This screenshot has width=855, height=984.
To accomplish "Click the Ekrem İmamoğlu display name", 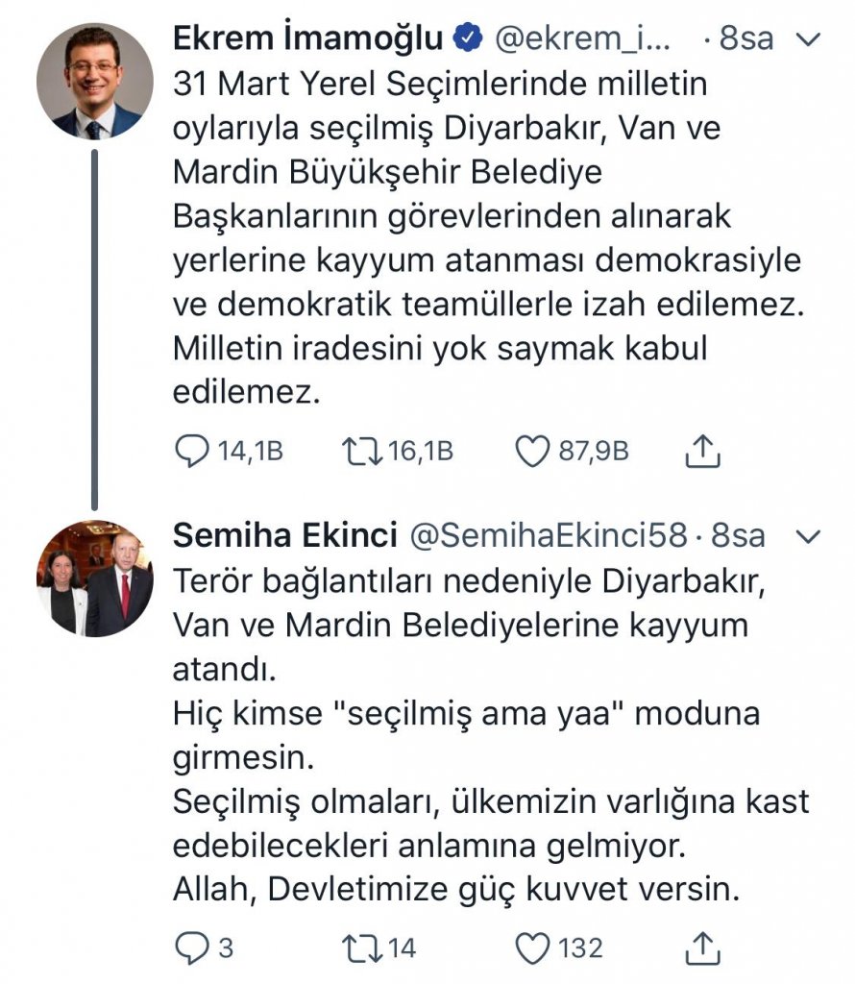I will coord(308,38).
